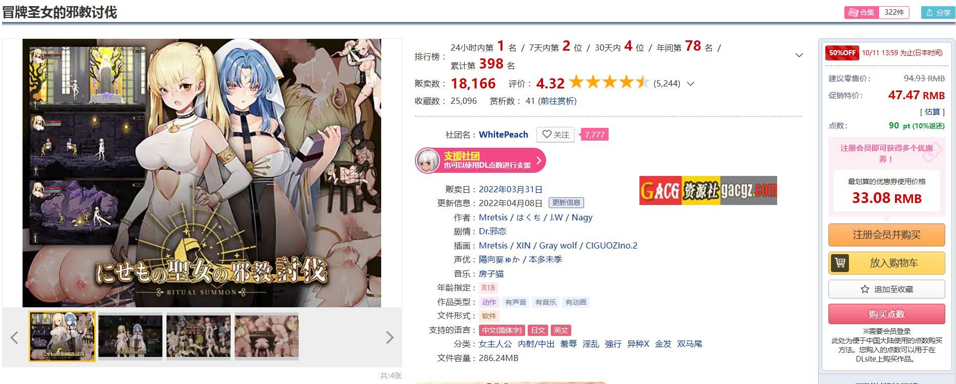
Task: Click the action genre tag
Action: [x=489, y=302]
